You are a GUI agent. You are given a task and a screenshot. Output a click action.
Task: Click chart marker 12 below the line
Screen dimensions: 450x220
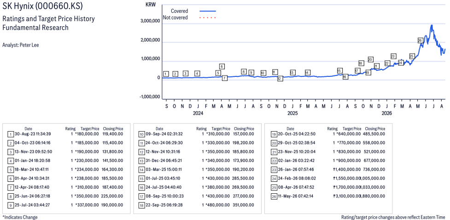(x=280, y=78)
